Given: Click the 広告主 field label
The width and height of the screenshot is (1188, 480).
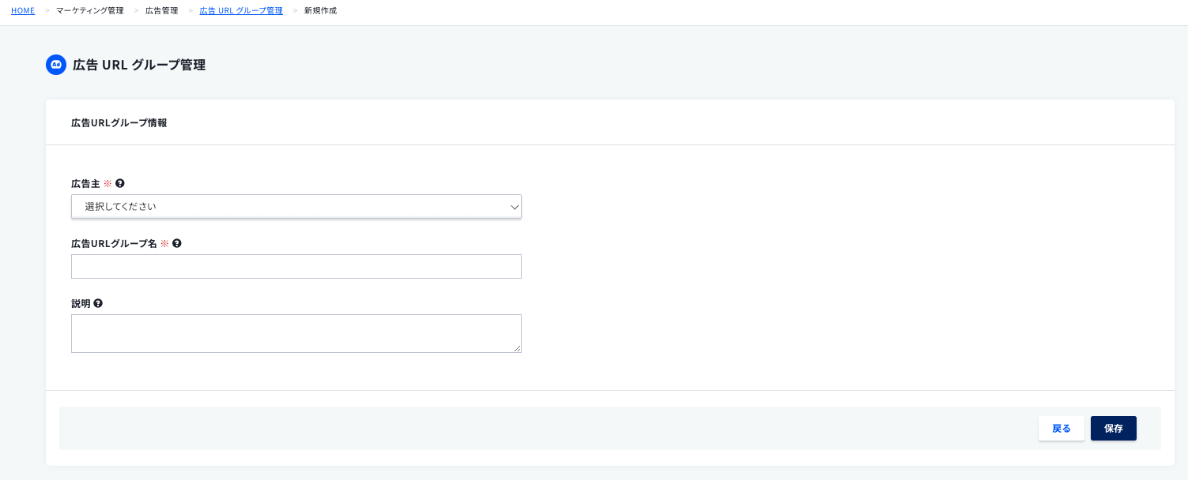Looking at the screenshot, I should click(x=85, y=183).
